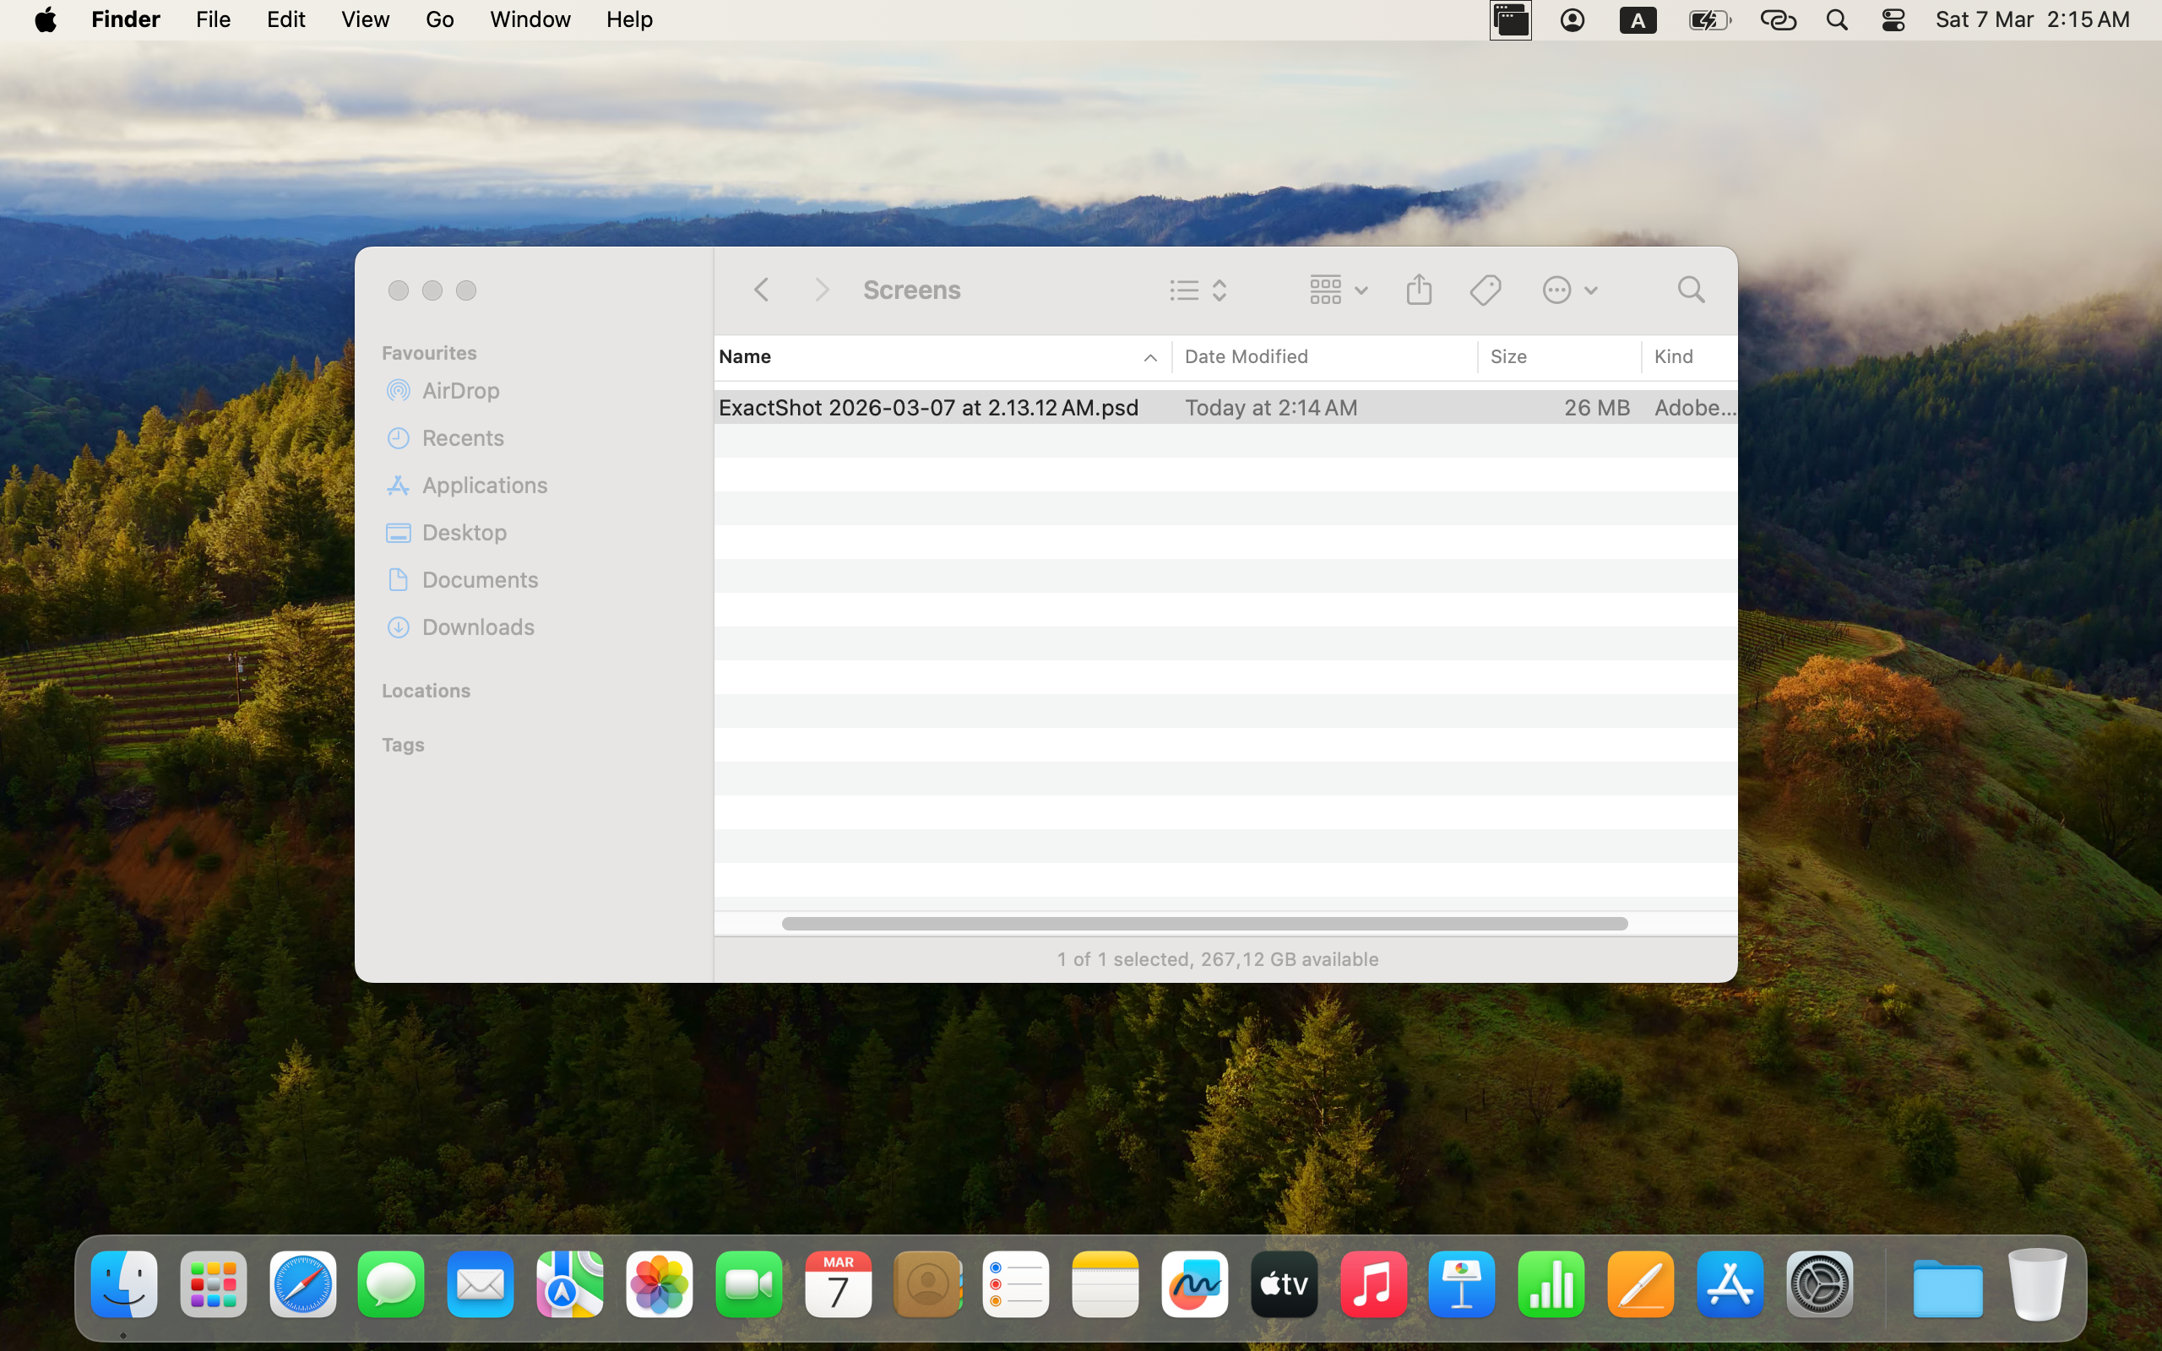
Task: Open the Safari icon in Dock
Action: (x=302, y=1285)
